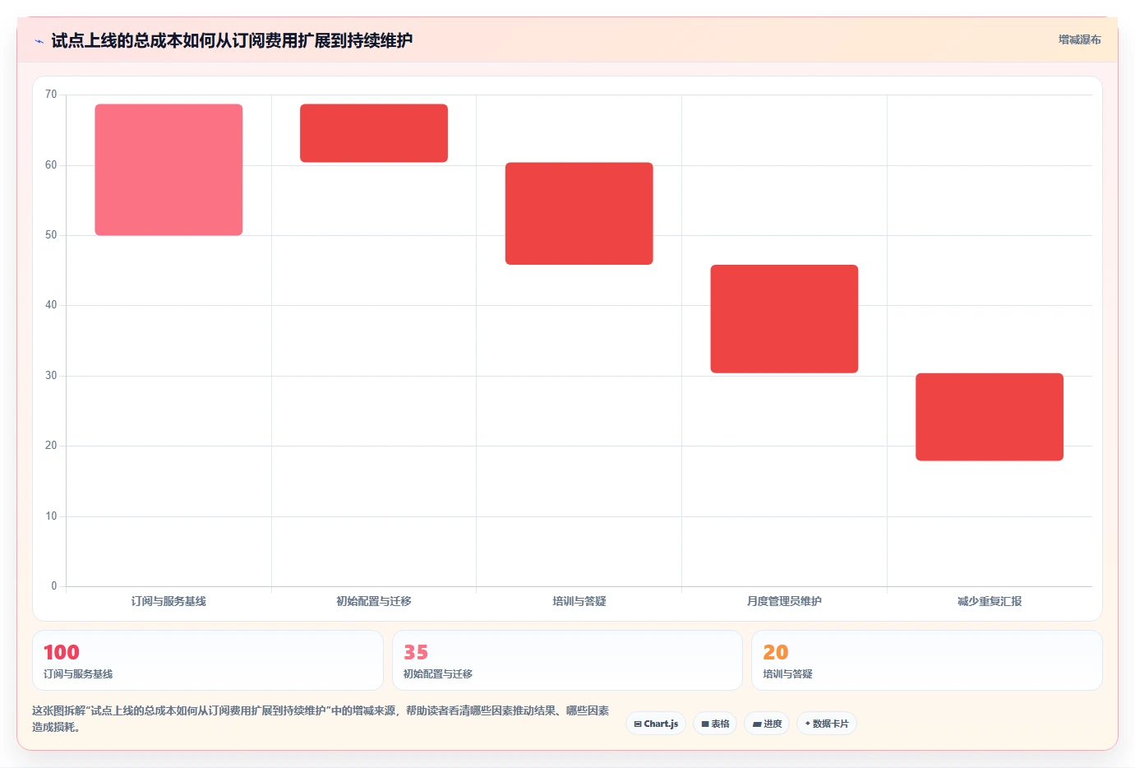1135x768 pixels.
Task: Open the data card showing 35
Action: 567,660
